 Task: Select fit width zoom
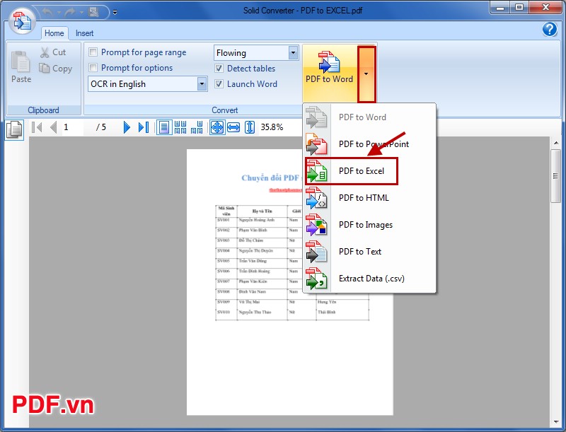pos(233,127)
